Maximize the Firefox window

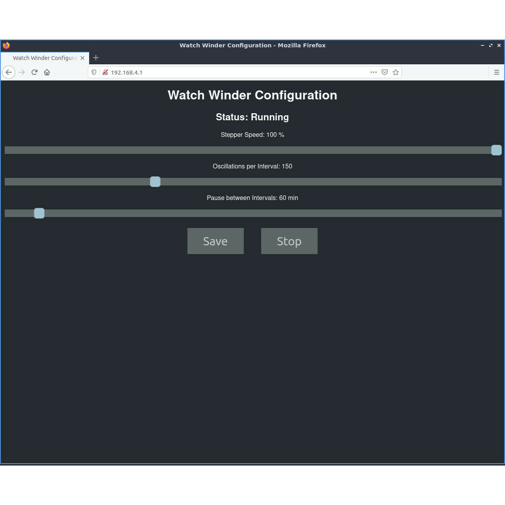coord(491,45)
